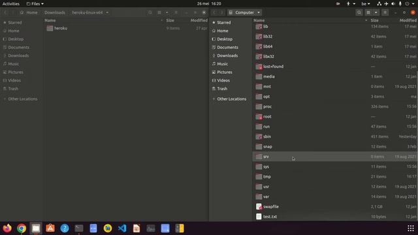Go to Home in left window breadcrumb

point(29,12)
